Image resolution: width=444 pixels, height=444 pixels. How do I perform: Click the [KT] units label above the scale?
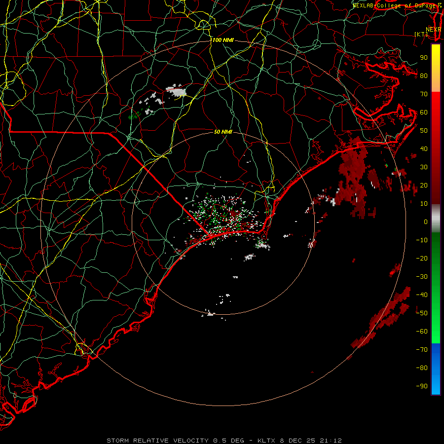point(421,34)
